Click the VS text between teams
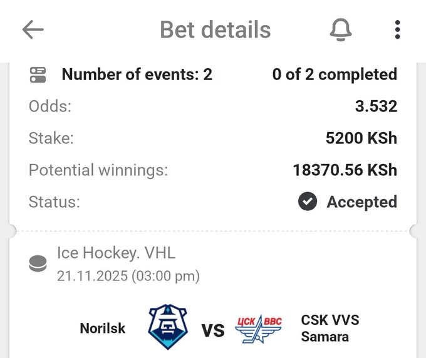Viewport: 426px width, 358px height. pyautogui.click(x=213, y=330)
